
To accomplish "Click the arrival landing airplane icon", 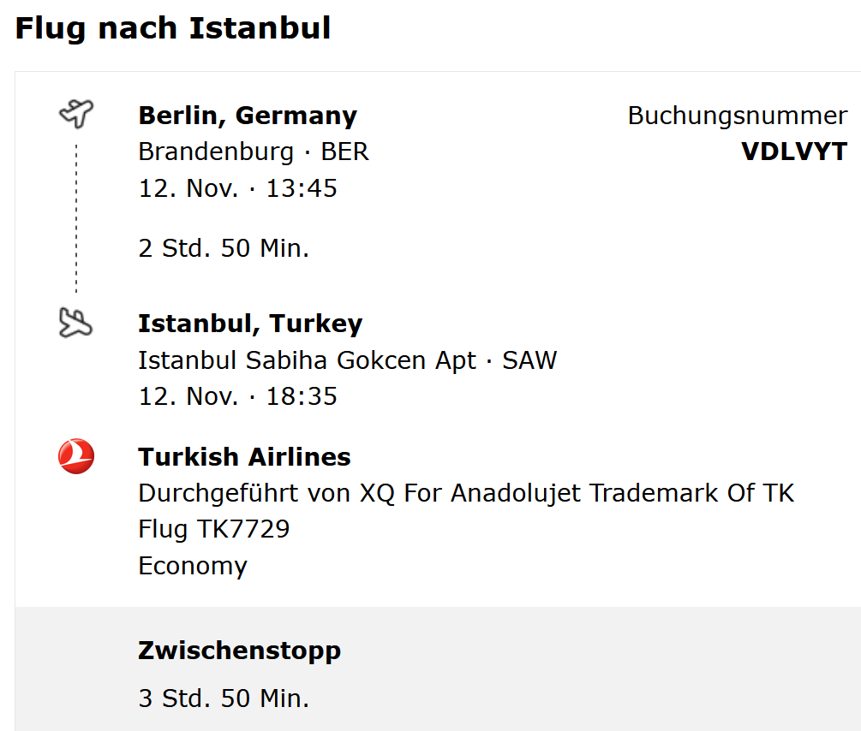I will click(x=76, y=323).
